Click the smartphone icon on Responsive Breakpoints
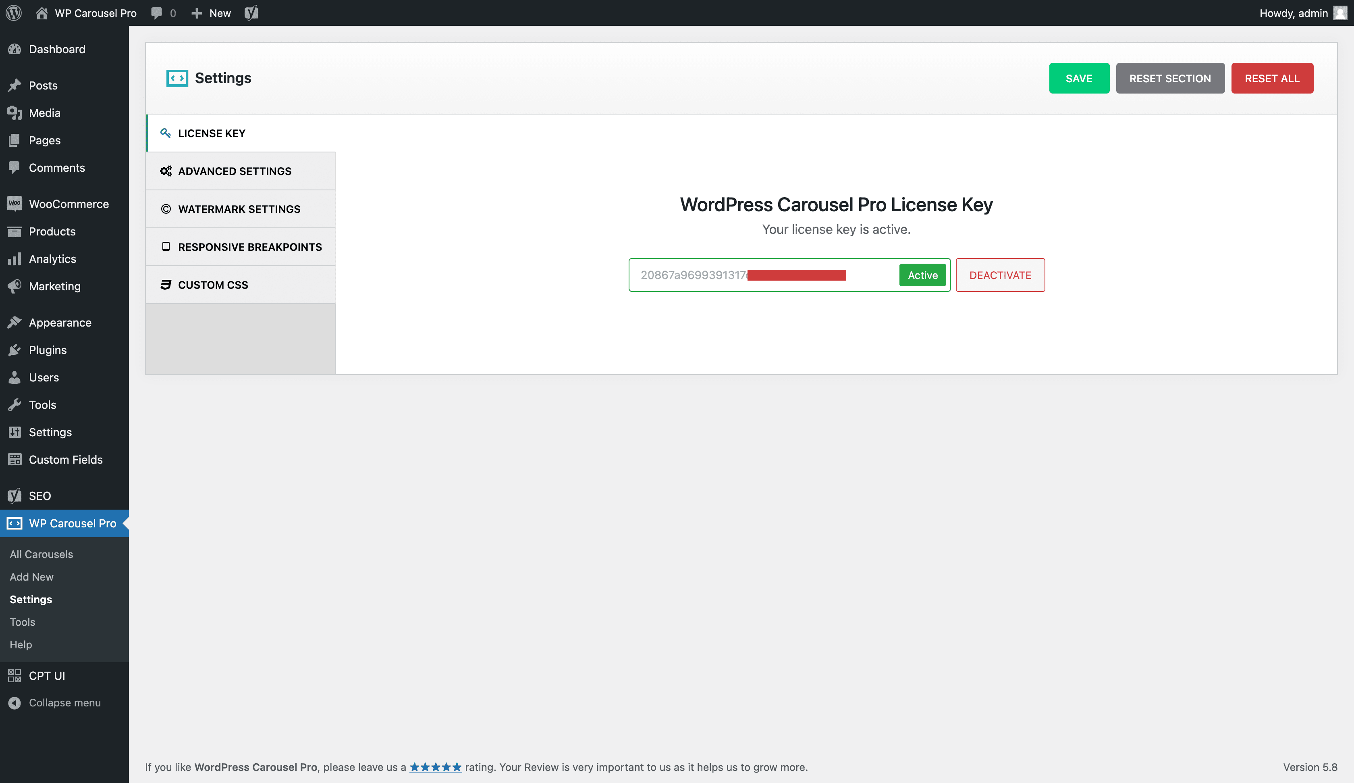 coord(166,246)
